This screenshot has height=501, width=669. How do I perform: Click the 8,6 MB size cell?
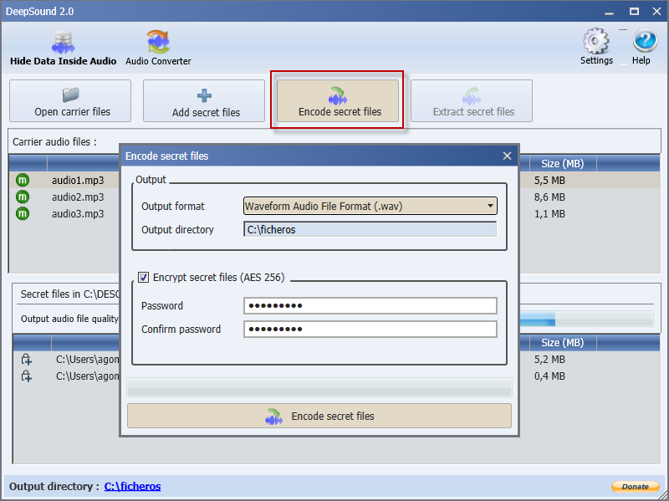point(549,197)
